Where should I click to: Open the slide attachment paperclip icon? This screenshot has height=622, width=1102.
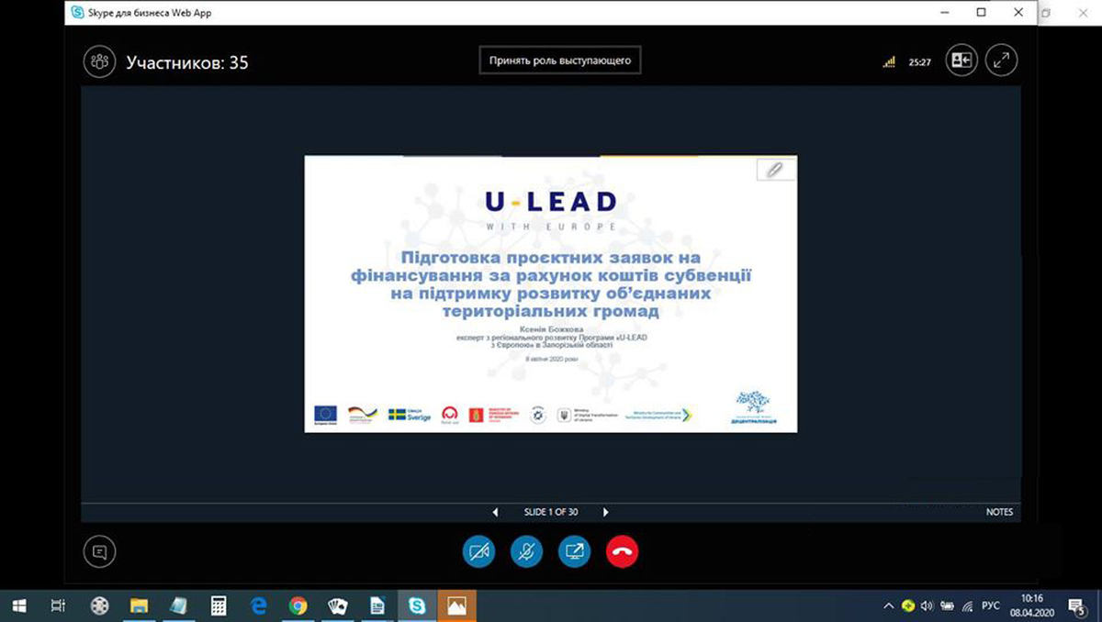pyautogui.click(x=775, y=170)
